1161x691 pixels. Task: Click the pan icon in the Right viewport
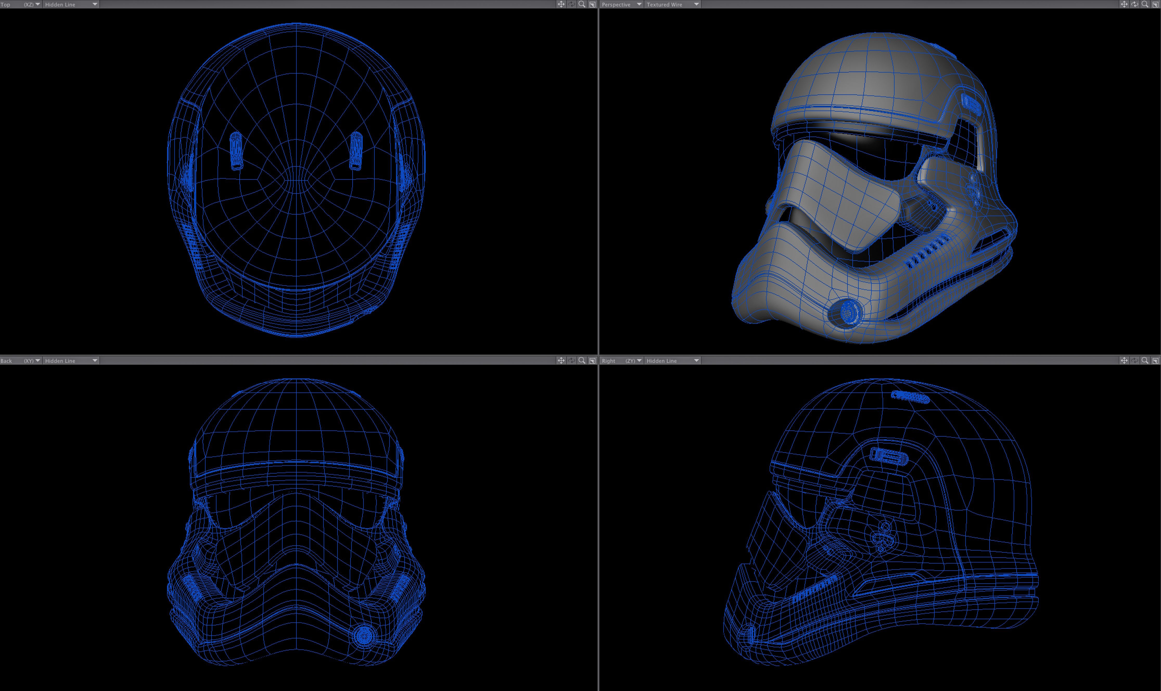(1124, 360)
